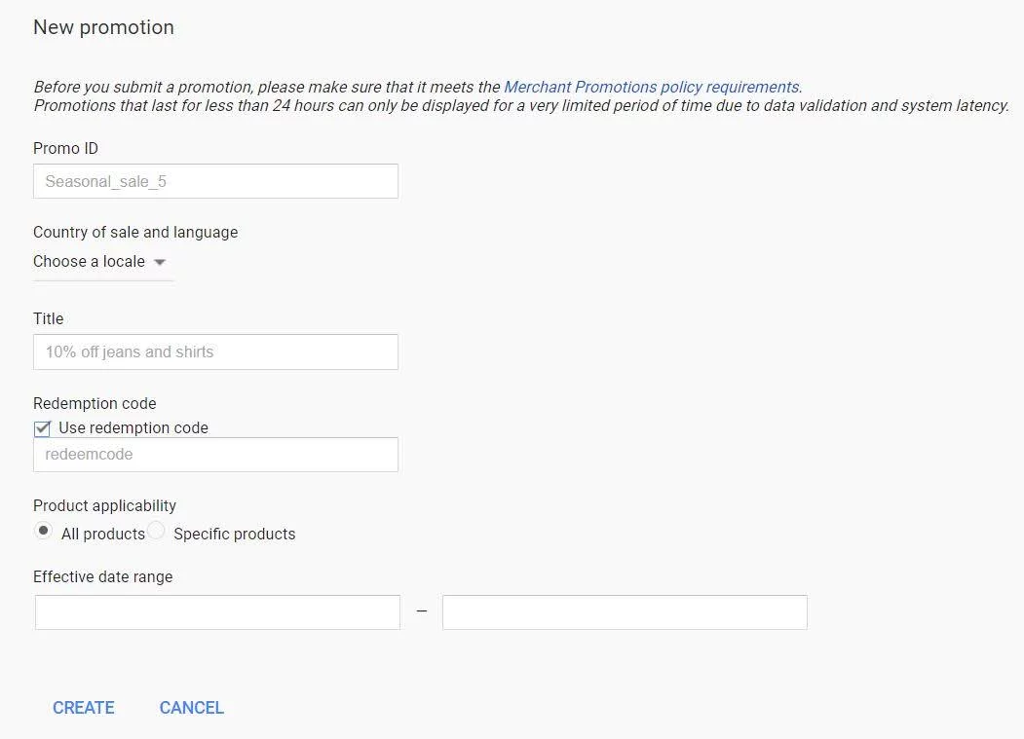Image resolution: width=1024 pixels, height=739 pixels.
Task: Open the Choose a locale dropdown
Action: tap(90, 262)
